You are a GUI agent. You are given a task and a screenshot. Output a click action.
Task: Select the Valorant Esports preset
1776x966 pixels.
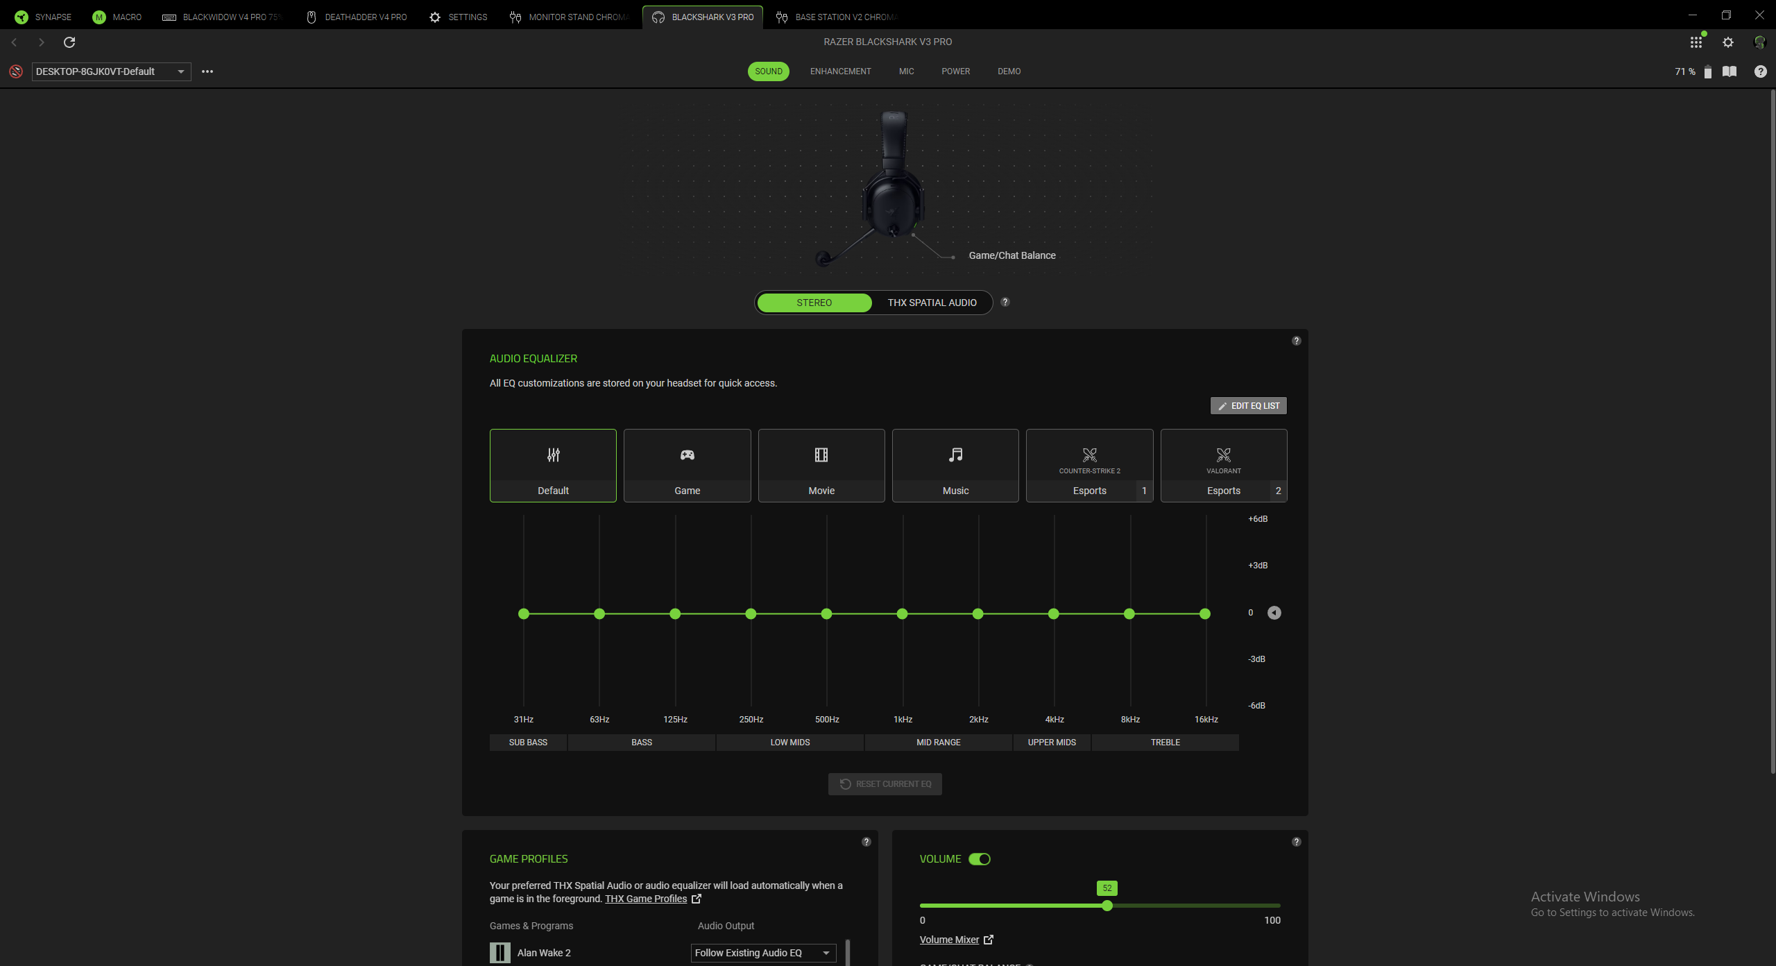click(x=1224, y=466)
